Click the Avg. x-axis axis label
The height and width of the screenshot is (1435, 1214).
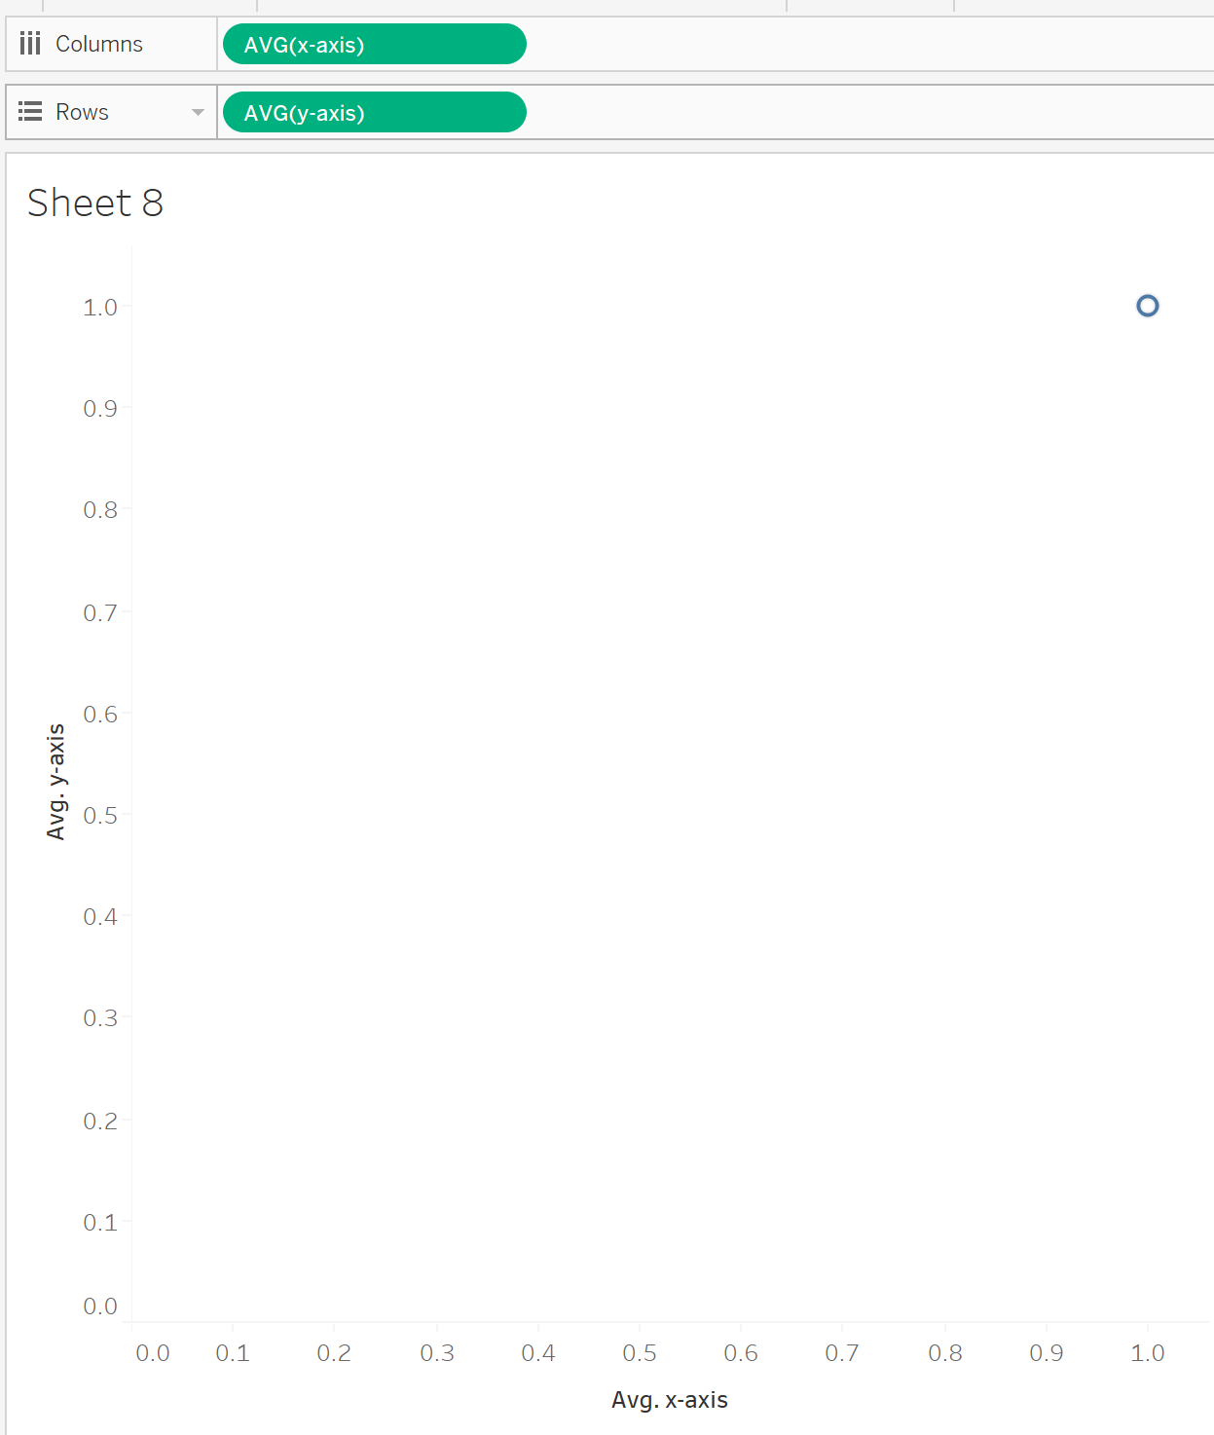pyautogui.click(x=669, y=1400)
